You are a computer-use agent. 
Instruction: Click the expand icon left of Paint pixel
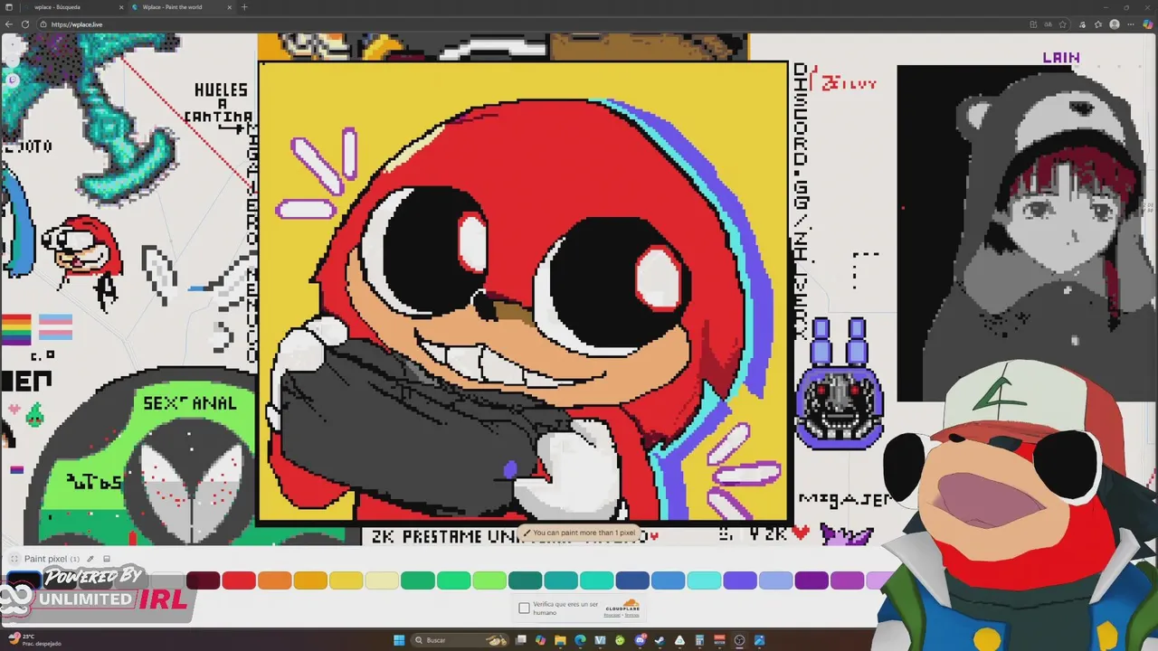coord(14,559)
